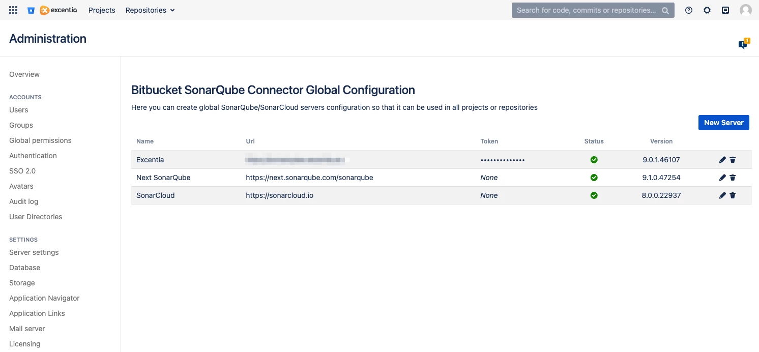Expand the Repositories dropdown
Image resolution: width=759 pixels, height=352 pixels.
150,10
